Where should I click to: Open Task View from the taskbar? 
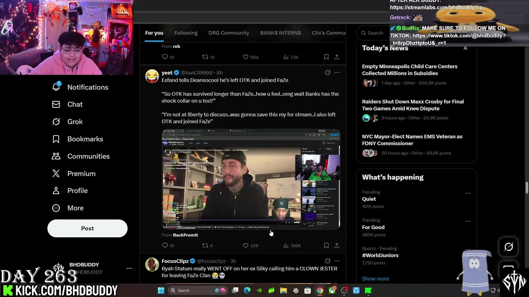point(235,290)
